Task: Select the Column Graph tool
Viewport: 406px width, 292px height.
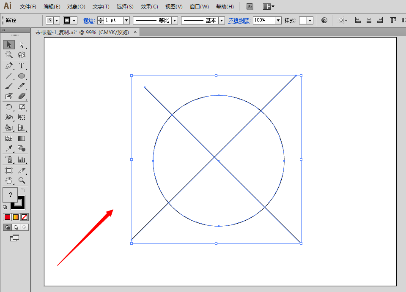Action: [x=22, y=160]
